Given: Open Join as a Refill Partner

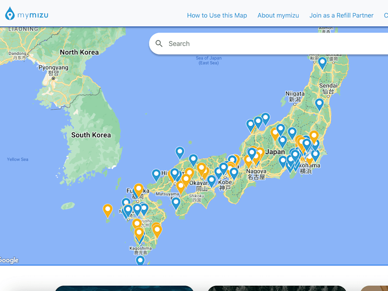Looking at the screenshot, I should pos(341,16).
